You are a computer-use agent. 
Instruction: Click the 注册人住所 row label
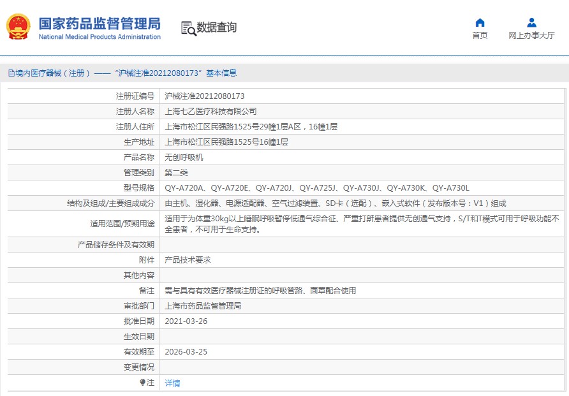coord(135,126)
